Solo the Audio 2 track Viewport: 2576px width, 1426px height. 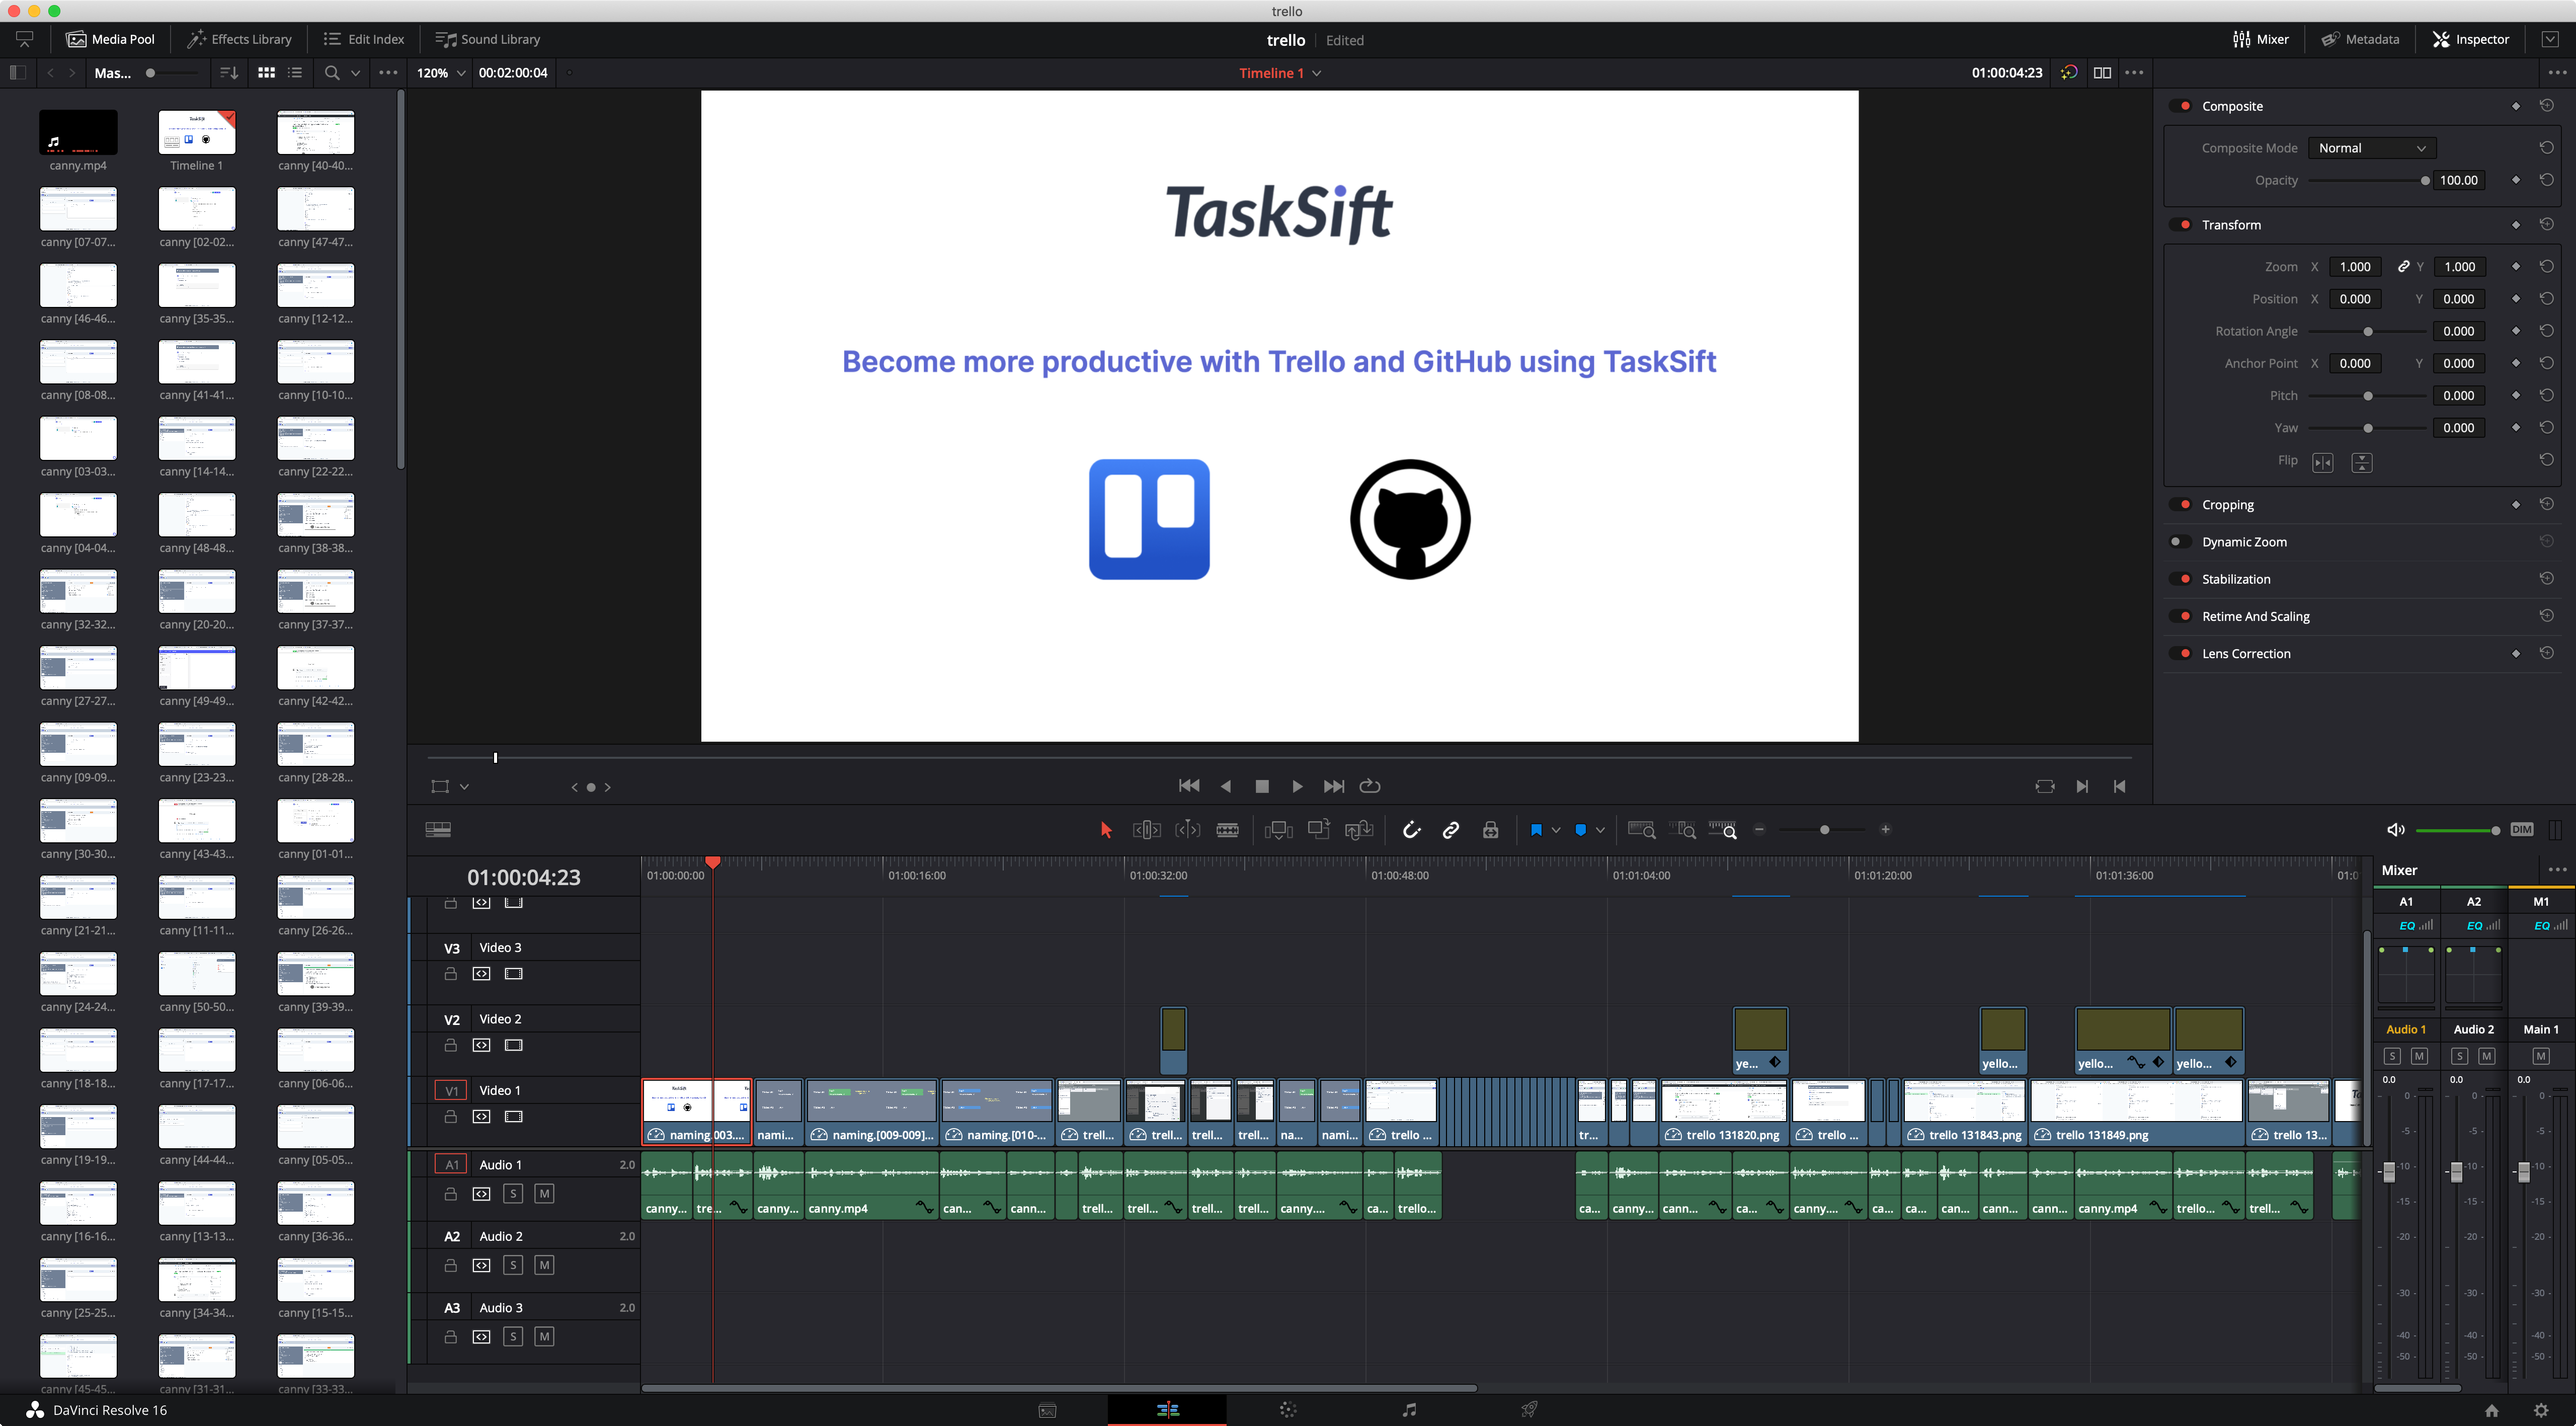(512, 1266)
